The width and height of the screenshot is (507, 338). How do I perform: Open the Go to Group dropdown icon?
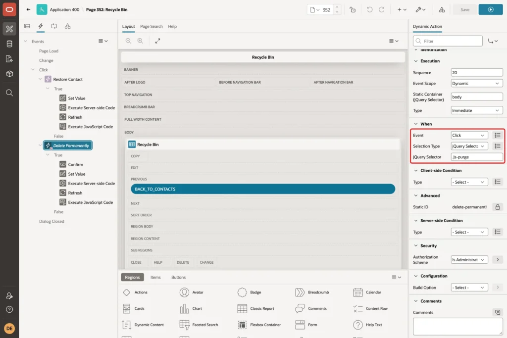(493, 41)
